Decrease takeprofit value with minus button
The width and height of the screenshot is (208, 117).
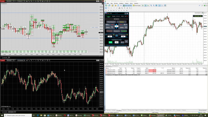tap(120, 37)
